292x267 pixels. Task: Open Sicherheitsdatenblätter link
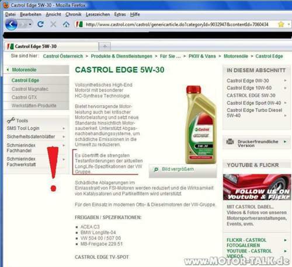pyautogui.click(x=31, y=136)
